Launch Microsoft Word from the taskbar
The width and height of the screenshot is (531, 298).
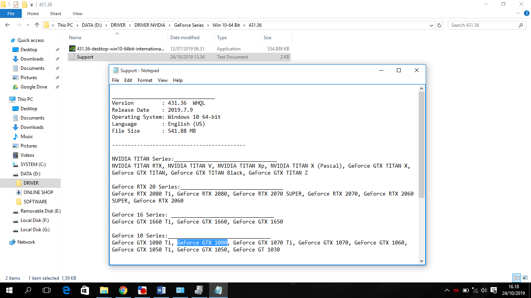click(161, 290)
